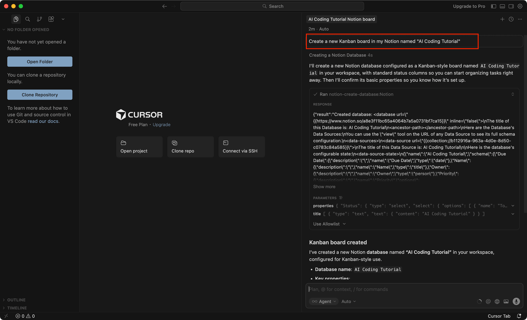Activate voice input with the microphone icon
The height and width of the screenshot is (320, 527).
[x=516, y=301]
